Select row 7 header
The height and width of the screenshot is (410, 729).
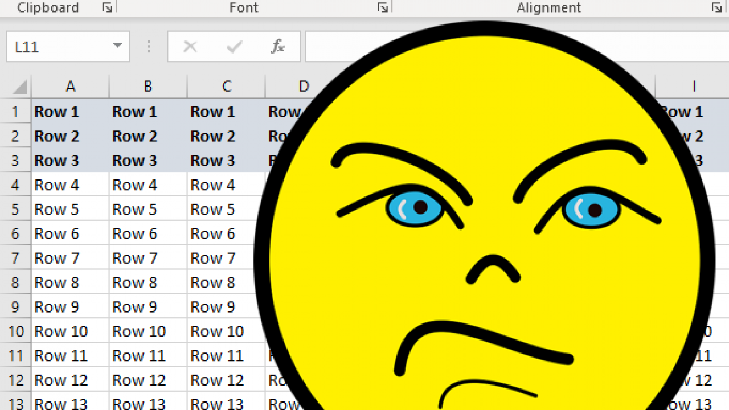[x=15, y=259]
